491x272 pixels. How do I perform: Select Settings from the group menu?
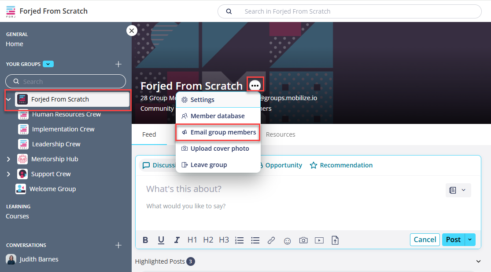coord(203,99)
